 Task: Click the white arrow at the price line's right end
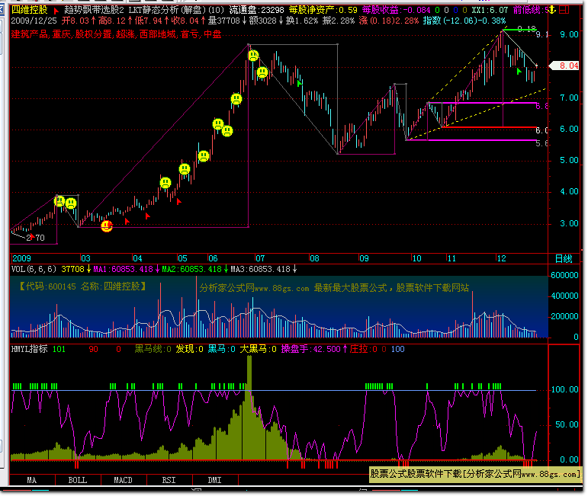[x=537, y=65]
